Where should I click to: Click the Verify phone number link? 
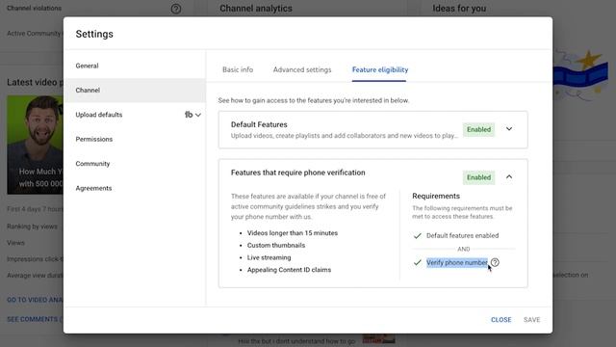[x=457, y=262]
